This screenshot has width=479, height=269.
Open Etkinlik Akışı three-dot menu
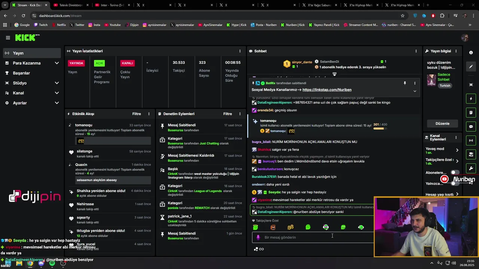149,114
